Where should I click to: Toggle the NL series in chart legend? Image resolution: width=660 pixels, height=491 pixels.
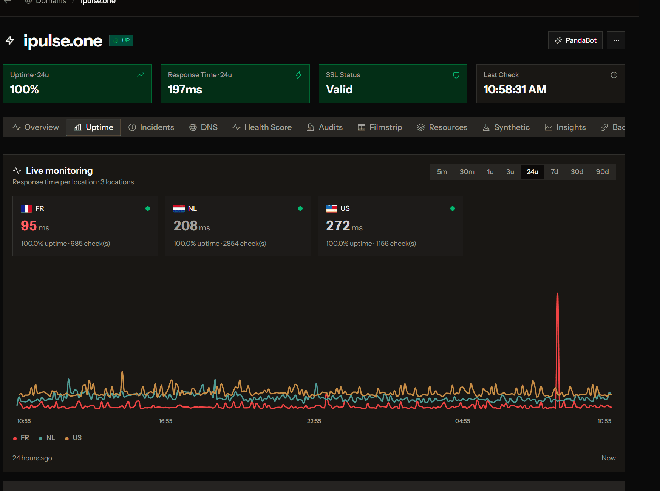tap(47, 438)
